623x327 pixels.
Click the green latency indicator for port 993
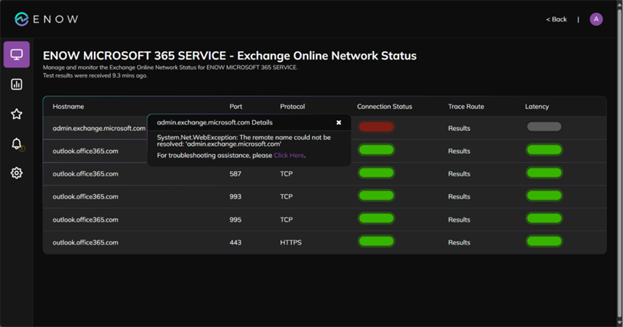pyautogui.click(x=544, y=196)
